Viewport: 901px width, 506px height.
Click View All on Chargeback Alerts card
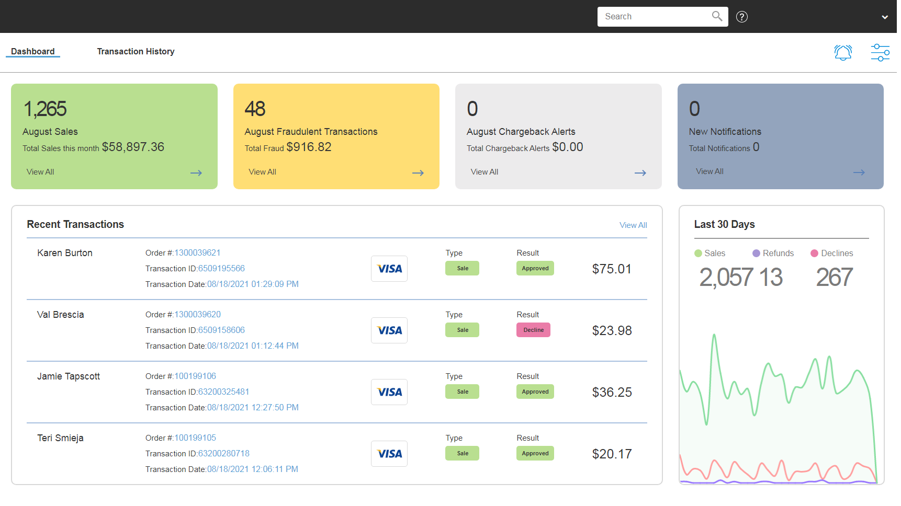coord(485,172)
